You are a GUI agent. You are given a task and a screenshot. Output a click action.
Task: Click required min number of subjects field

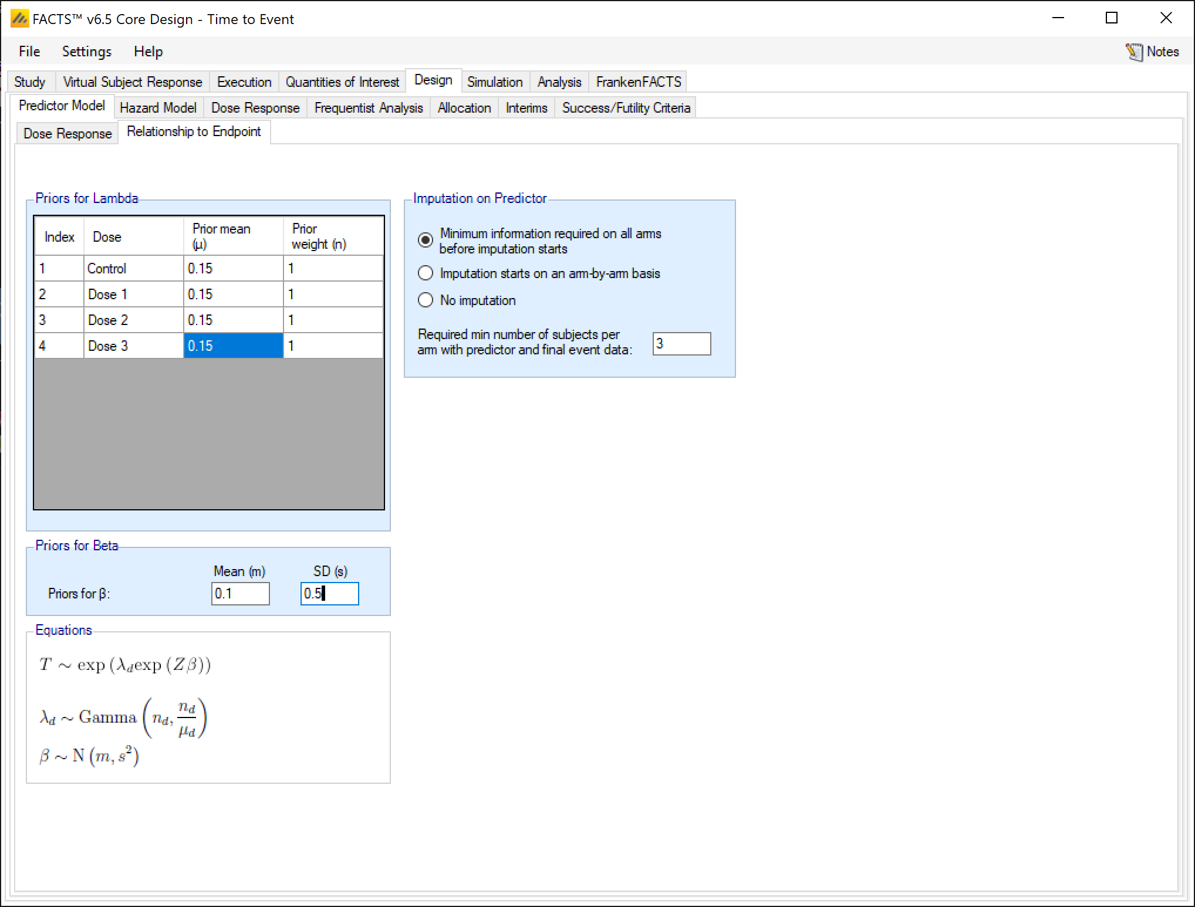click(x=681, y=344)
